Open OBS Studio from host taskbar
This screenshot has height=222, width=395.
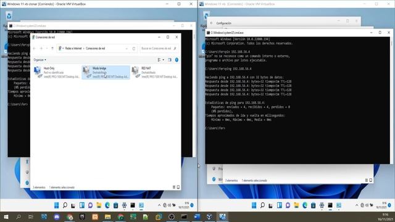[x=172, y=216]
